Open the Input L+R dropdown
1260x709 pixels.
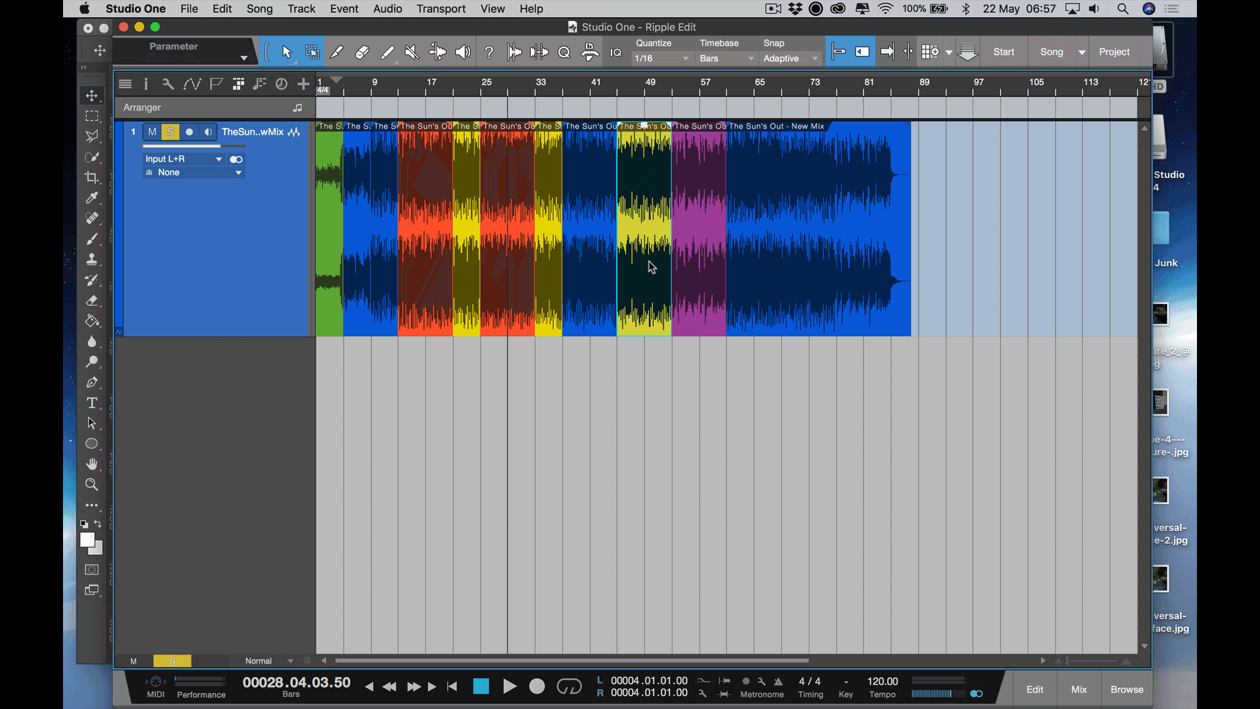point(184,160)
